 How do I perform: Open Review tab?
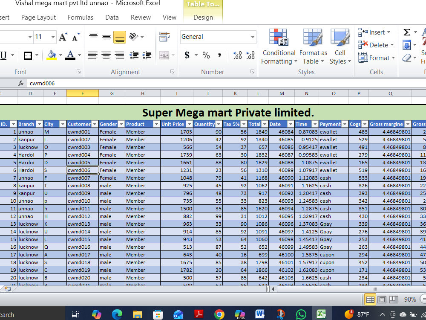click(141, 17)
